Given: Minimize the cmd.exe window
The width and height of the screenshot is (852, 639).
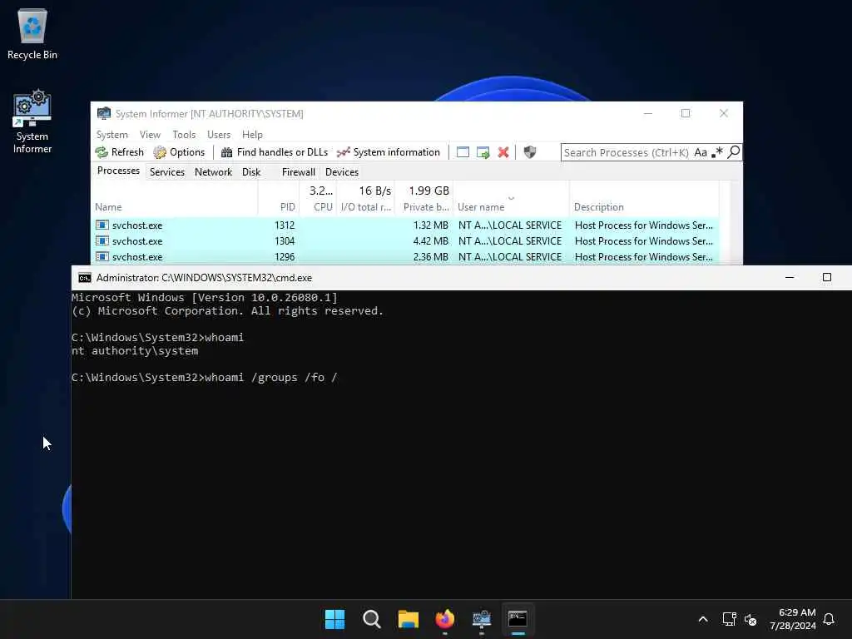Looking at the screenshot, I should tap(790, 277).
